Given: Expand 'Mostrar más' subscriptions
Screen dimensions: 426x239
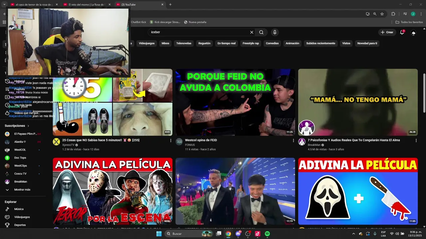Looking at the screenshot, I should pos(23,190).
